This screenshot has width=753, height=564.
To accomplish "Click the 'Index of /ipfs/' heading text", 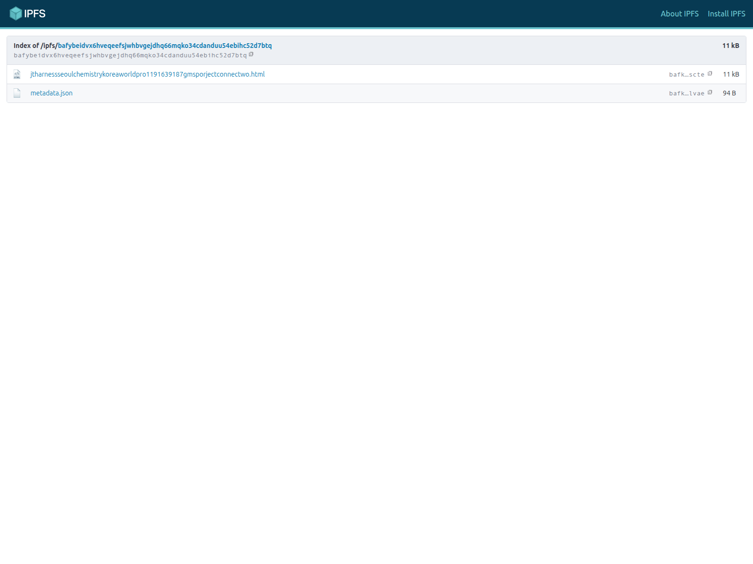I will pos(36,46).
